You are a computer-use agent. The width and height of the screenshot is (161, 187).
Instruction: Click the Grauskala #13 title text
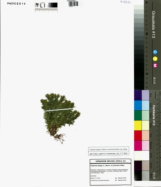point(154,25)
